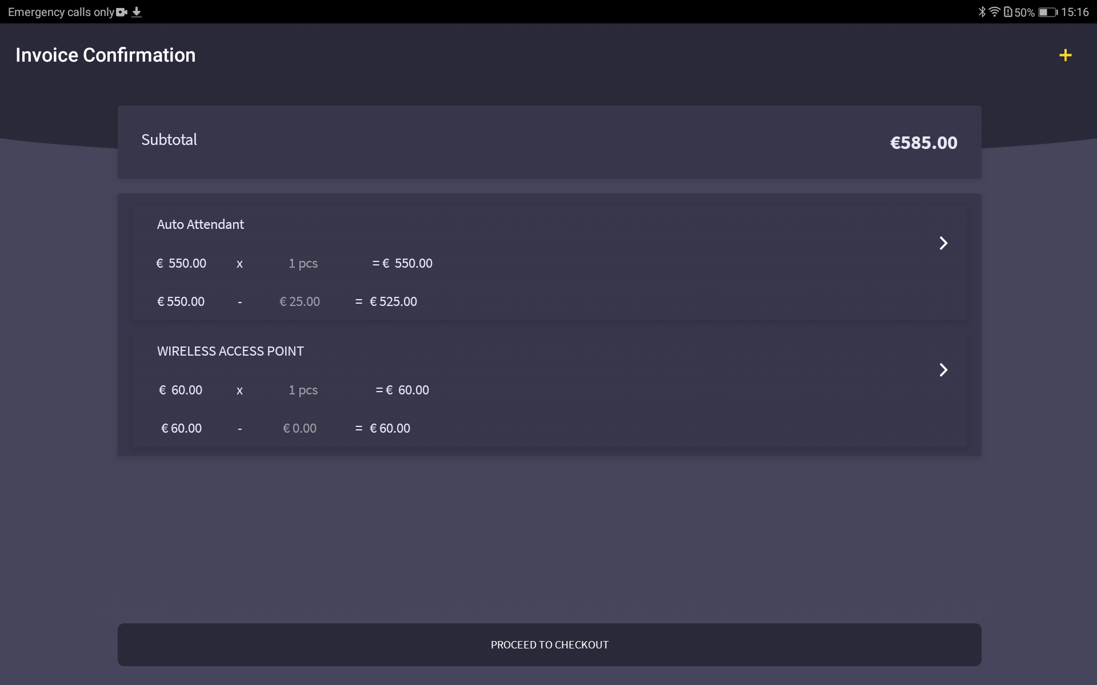
Task: Edit Auto Attendant discount €25.00
Action: tap(299, 301)
